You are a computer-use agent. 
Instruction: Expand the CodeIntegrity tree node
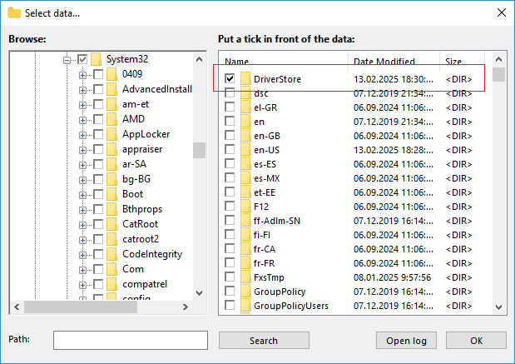click(x=82, y=255)
